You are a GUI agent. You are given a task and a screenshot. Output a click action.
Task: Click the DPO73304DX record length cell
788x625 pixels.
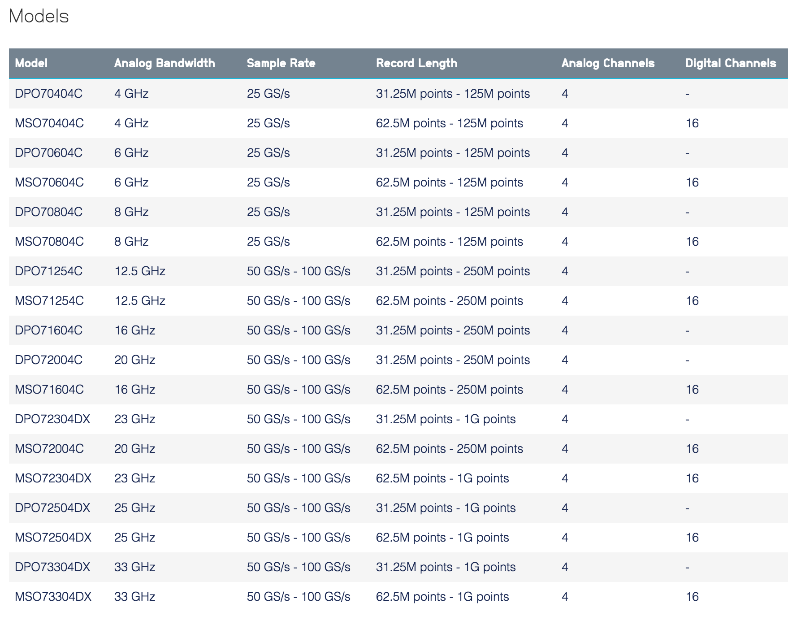pyautogui.click(x=446, y=567)
